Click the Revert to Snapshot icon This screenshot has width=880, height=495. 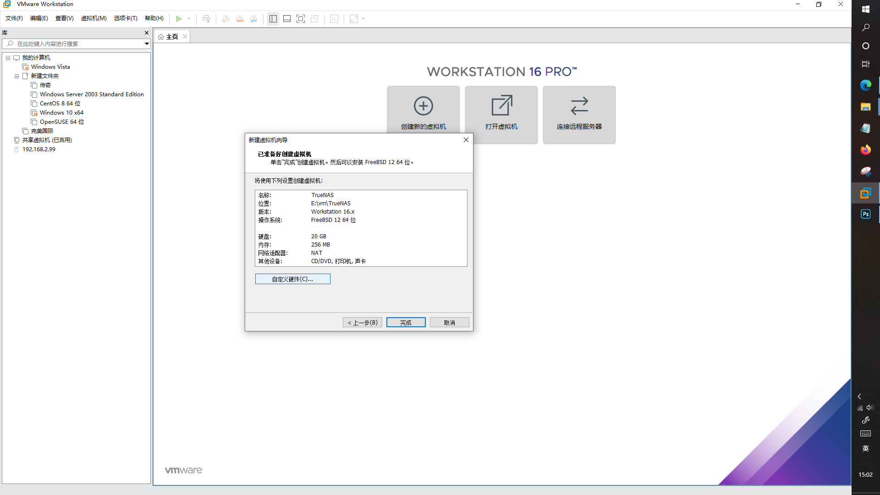240,19
